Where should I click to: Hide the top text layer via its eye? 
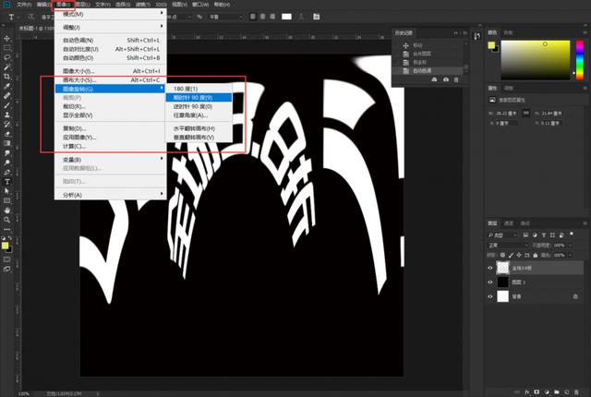click(x=490, y=266)
